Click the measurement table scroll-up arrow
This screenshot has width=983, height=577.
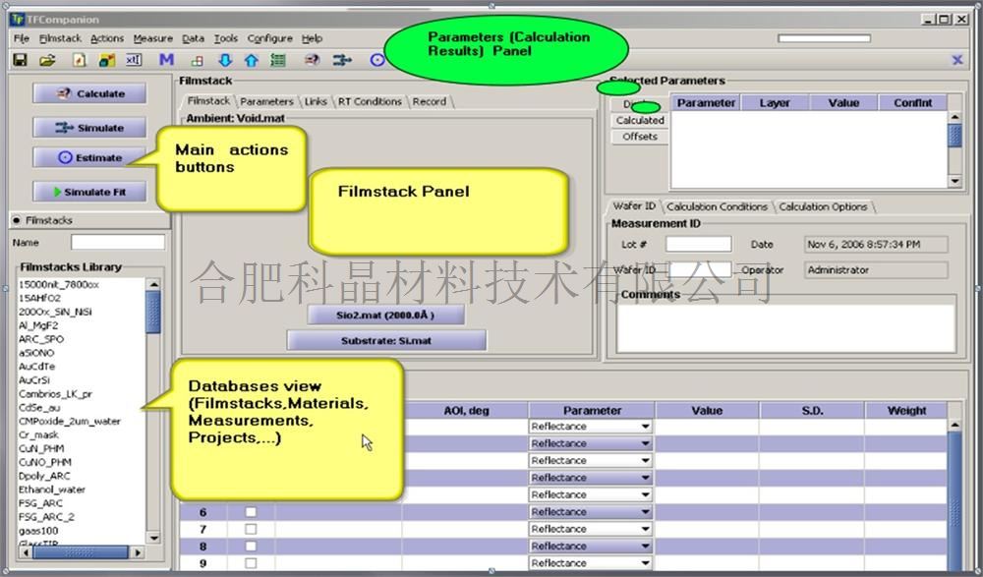[954, 425]
